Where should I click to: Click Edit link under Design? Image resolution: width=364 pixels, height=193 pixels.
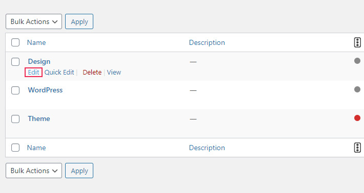click(33, 73)
